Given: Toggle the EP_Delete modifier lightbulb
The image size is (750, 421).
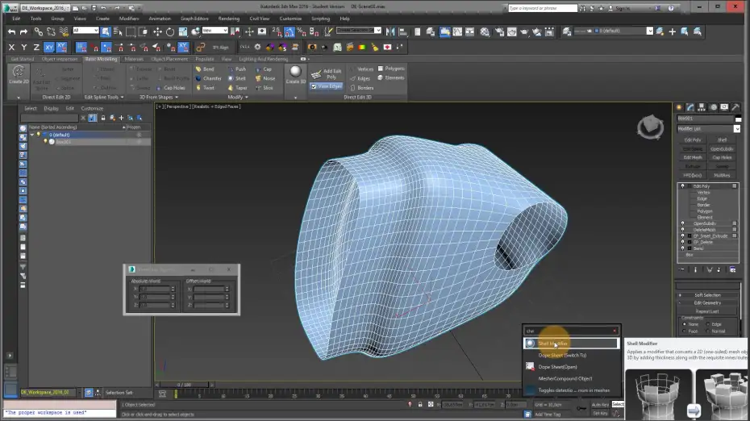Looking at the screenshot, I should 682,242.
